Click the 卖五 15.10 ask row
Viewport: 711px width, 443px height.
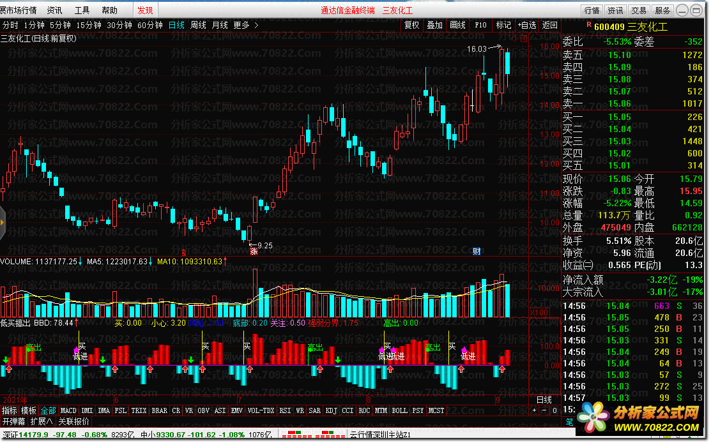coord(632,55)
